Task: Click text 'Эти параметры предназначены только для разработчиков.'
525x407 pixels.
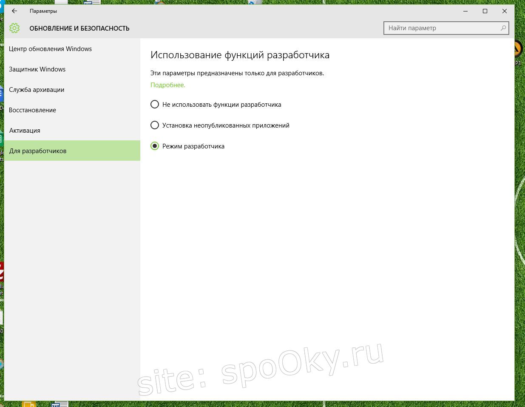Action: 237,73
